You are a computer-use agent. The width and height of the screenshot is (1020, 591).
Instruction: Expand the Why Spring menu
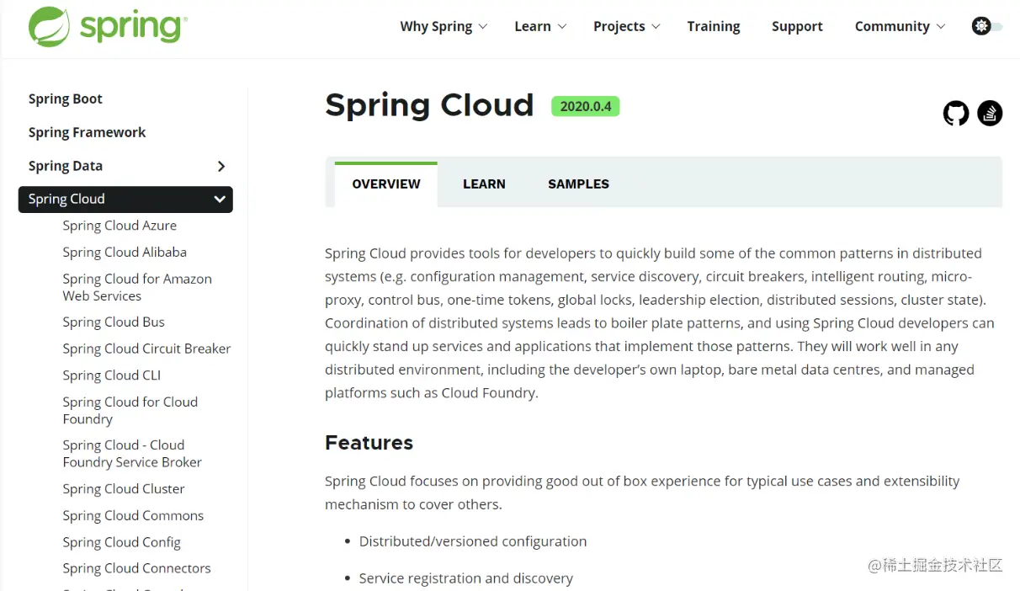pyautogui.click(x=444, y=26)
